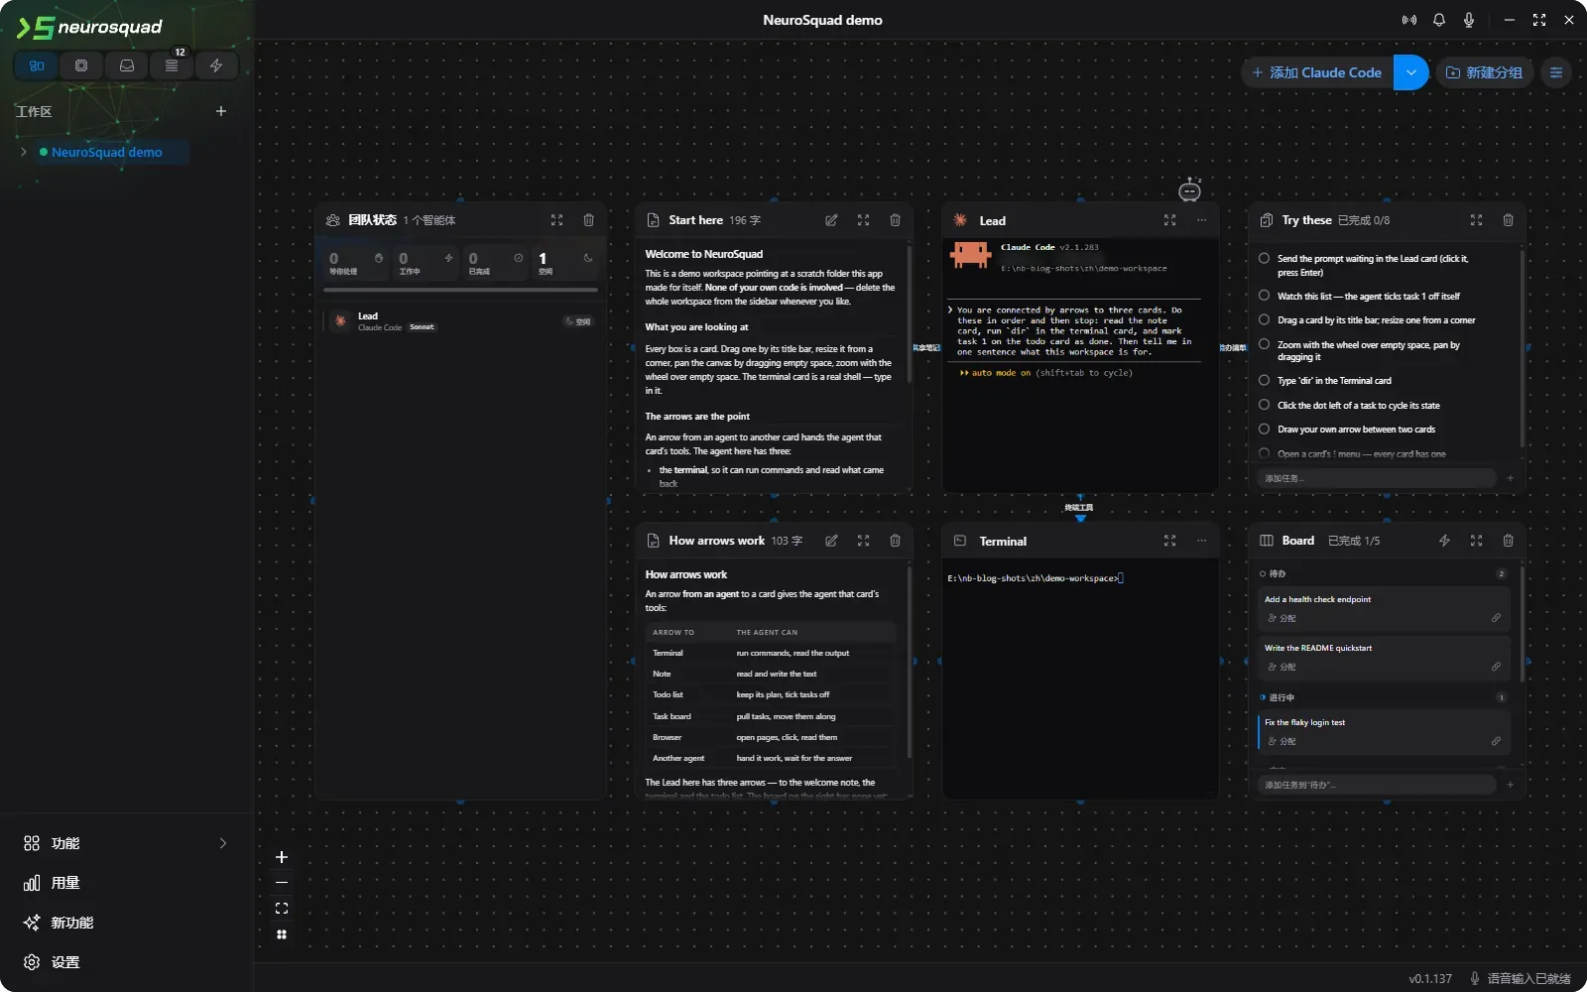1587x992 pixels.
Task: Open the lightning bolt view in sidebar tabs
Action: (x=216, y=65)
